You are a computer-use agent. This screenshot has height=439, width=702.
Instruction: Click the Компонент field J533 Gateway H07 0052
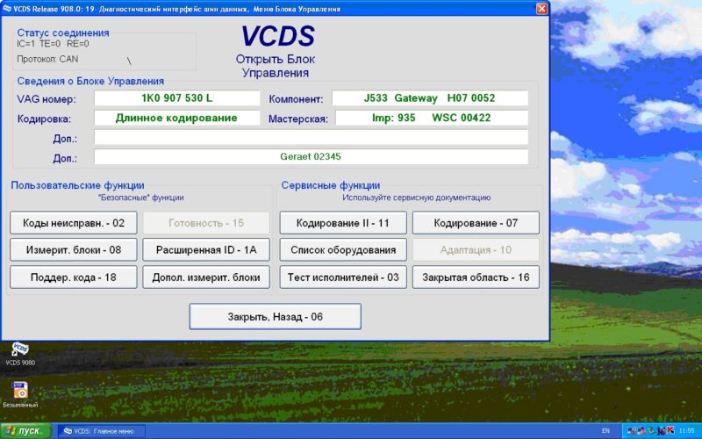pyautogui.click(x=430, y=98)
